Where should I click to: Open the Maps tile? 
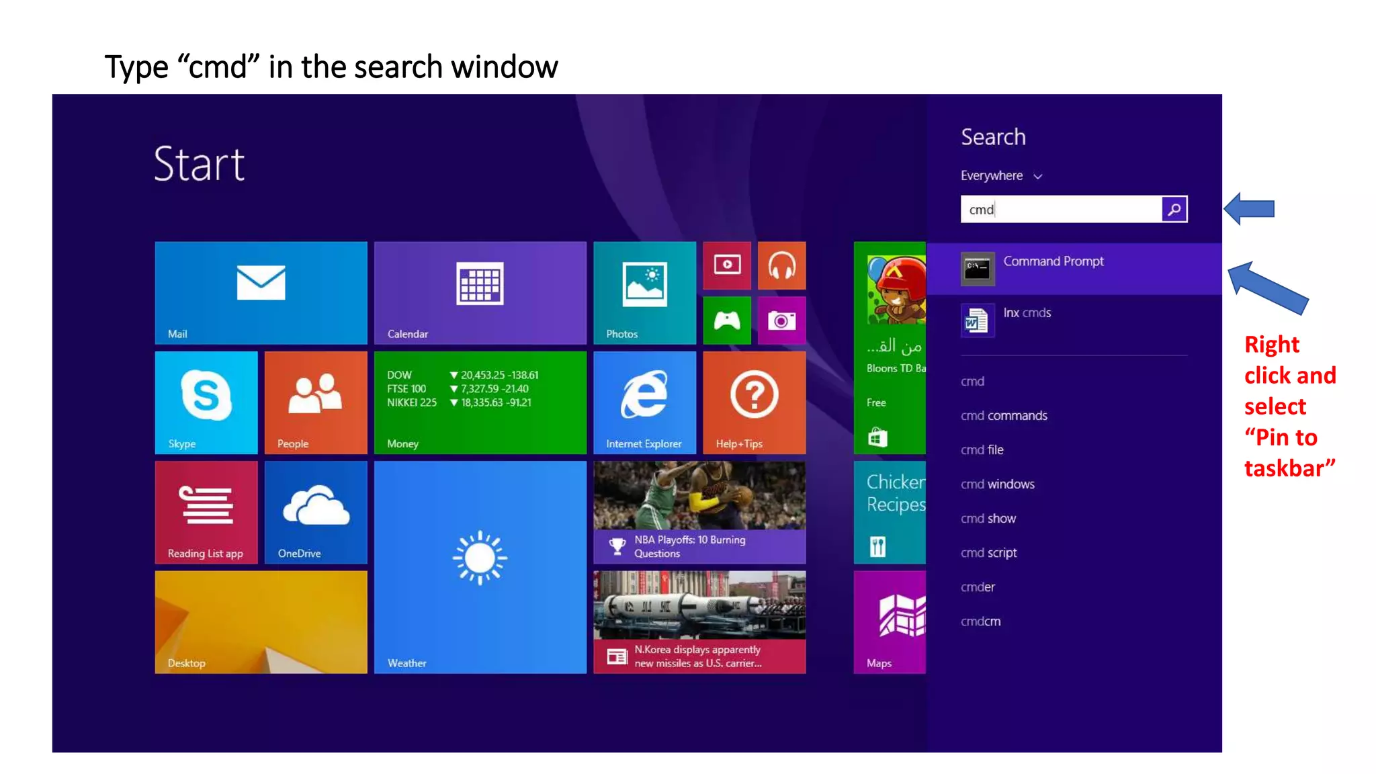[890, 622]
